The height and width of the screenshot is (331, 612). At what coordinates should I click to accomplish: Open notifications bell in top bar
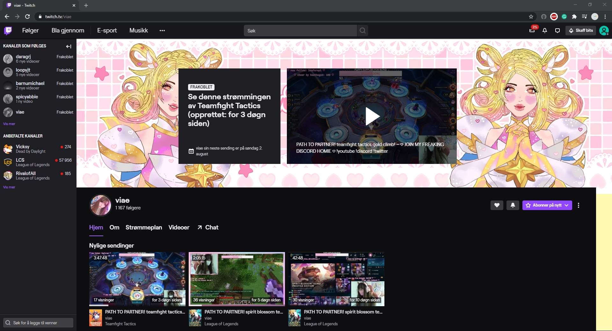tap(545, 31)
